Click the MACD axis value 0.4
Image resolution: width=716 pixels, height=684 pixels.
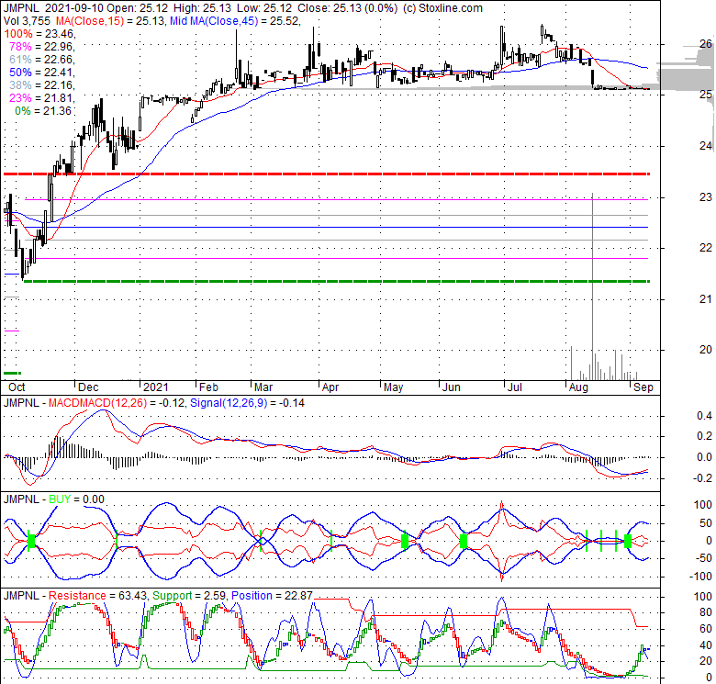[705, 416]
